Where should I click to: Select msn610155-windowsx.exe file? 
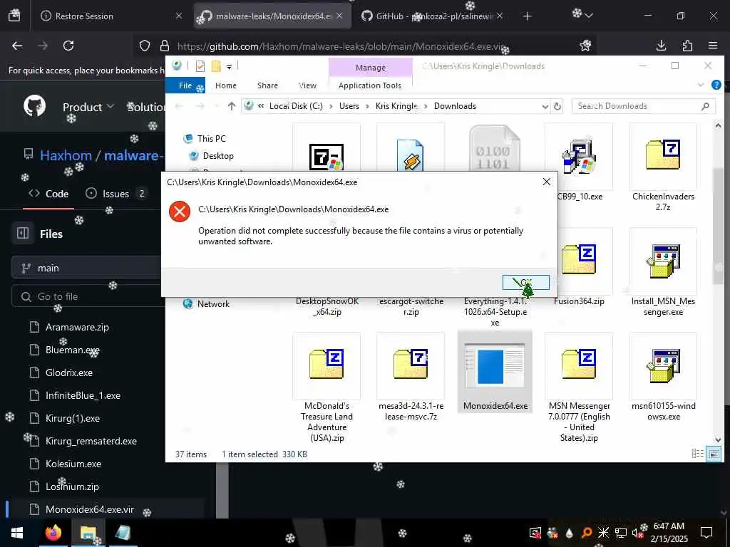coord(663,377)
